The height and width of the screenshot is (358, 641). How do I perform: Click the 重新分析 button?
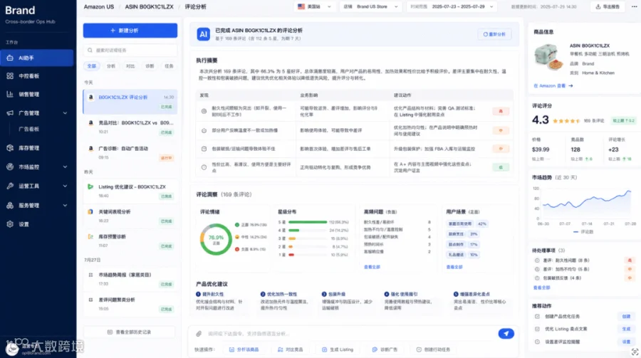[495, 34]
